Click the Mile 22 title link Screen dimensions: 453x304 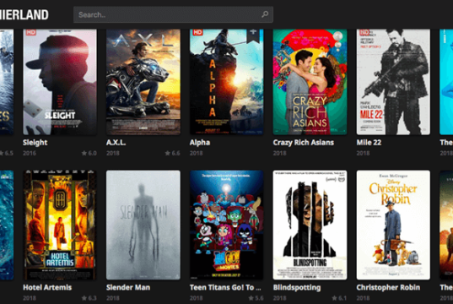[369, 143]
